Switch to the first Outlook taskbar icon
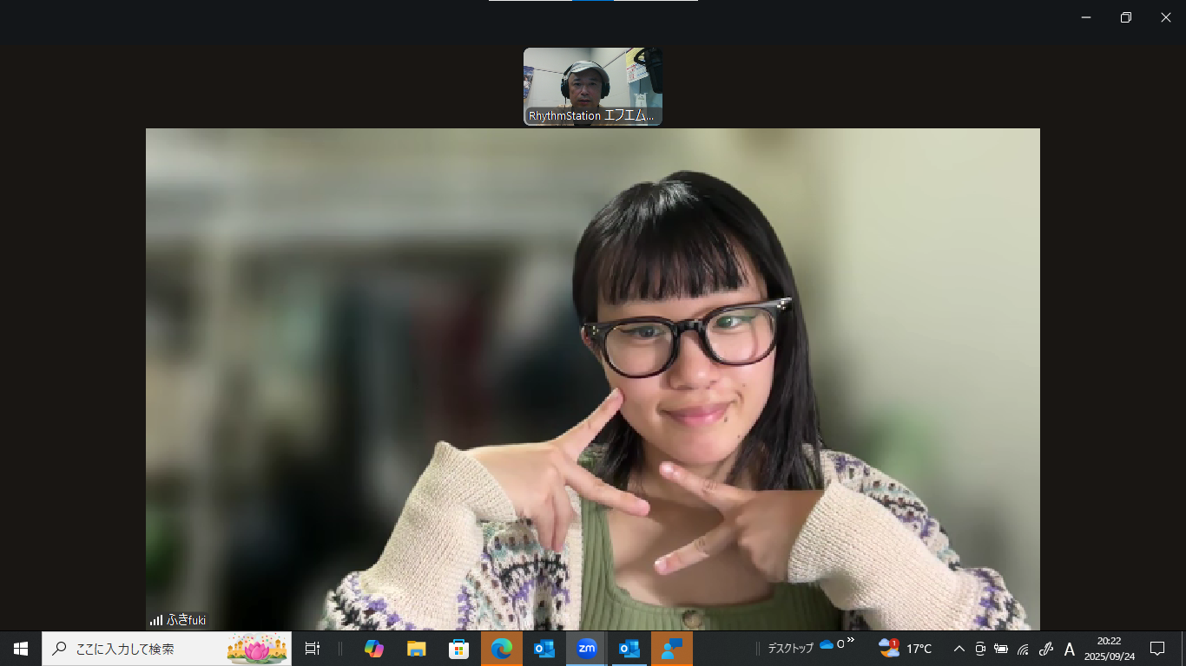The image size is (1186, 666). (x=544, y=649)
